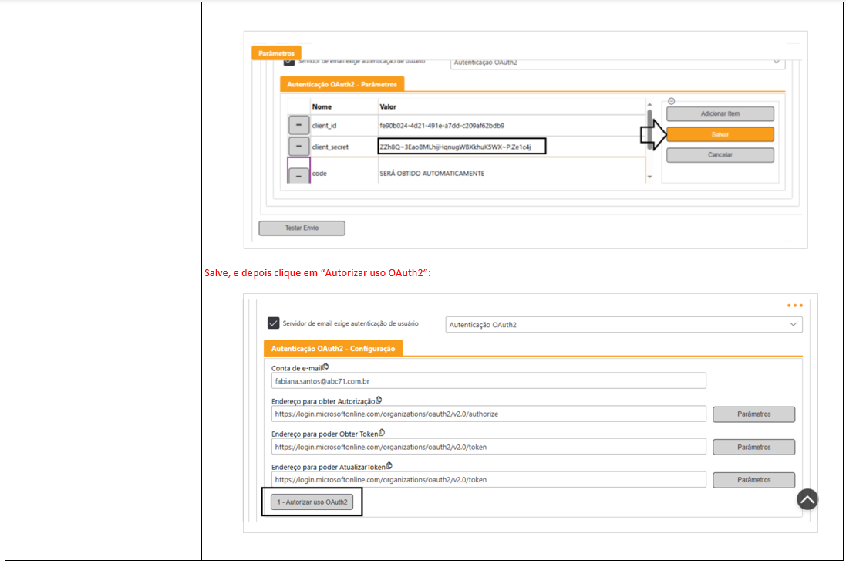This screenshot has width=846, height=561.
Task: Click copy icon next to Endereço para obter Autorização
Action: point(379,400)
